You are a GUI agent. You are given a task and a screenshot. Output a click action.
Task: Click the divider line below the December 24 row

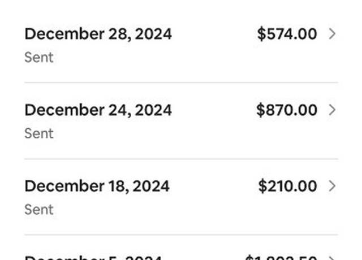pyautogui.click(x=181, y=159)
